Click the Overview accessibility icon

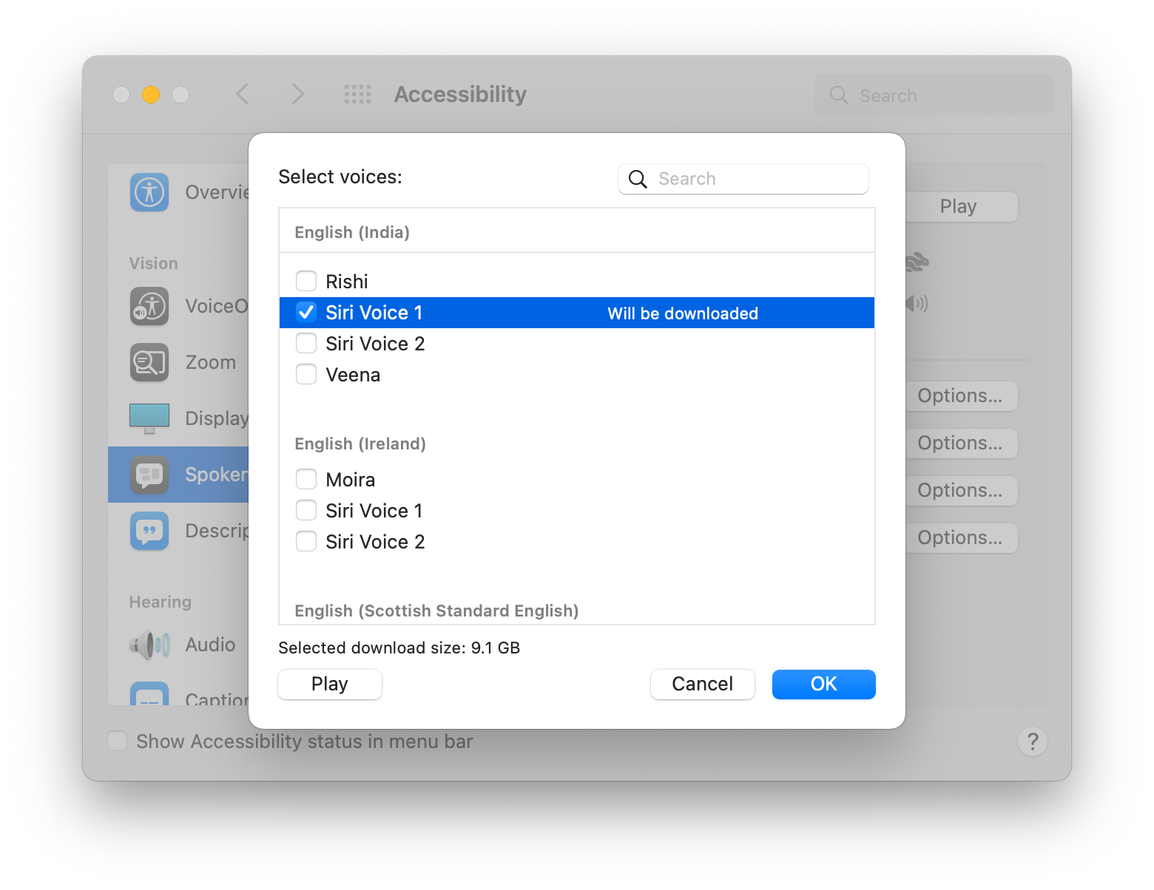coord(149,192)
